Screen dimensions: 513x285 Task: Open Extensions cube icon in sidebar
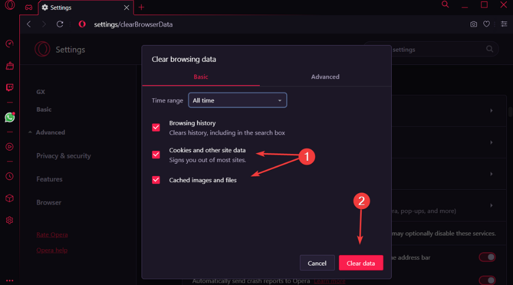(x=10, y=198)
